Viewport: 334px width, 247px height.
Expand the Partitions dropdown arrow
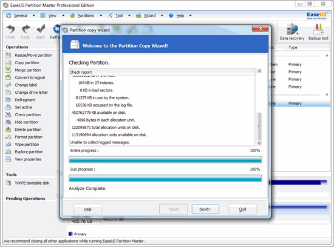point(101,16)
